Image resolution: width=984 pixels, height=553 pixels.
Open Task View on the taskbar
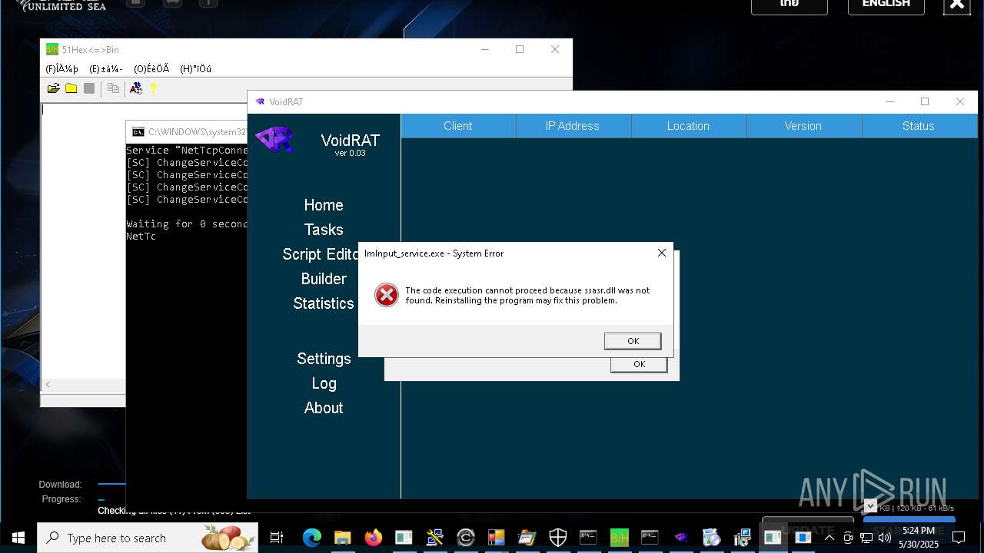pos(277,538)
